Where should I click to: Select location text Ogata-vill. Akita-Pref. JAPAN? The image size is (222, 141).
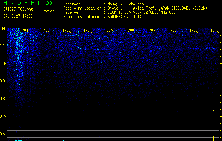pos(138,8)
